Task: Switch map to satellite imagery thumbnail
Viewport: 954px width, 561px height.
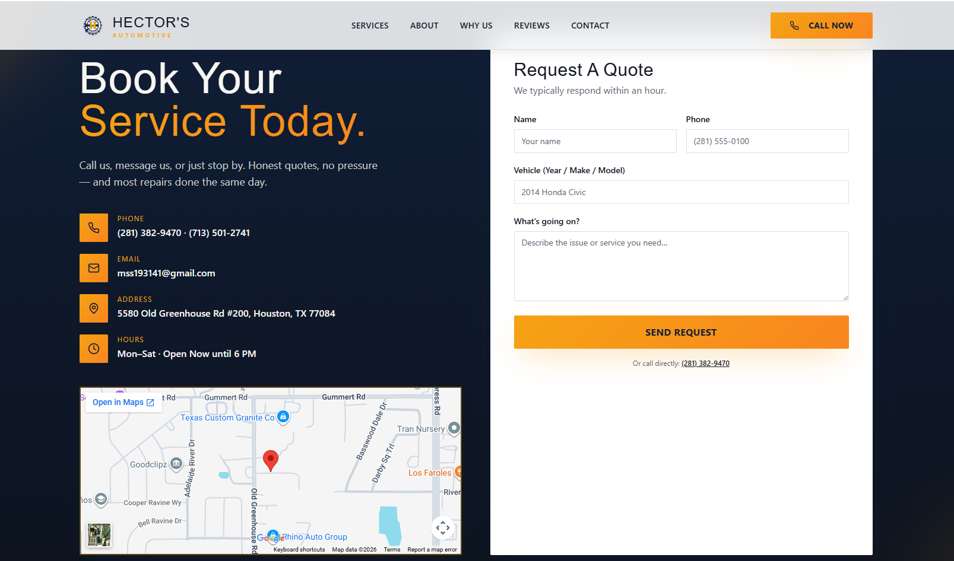Action: 99,535
